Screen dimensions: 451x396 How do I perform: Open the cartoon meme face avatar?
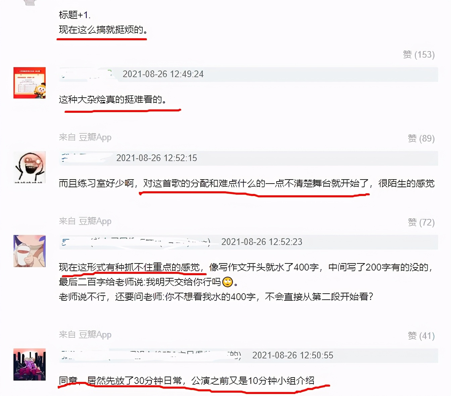pos(30,167)
